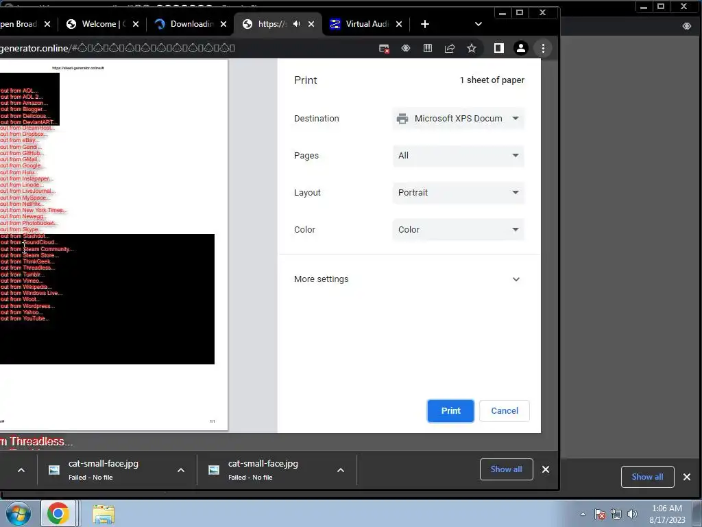Image resolution: width=702 pixels, height=527 pixels.
Task: Close the Chrome downloads bar
Action: coord(545,469)
